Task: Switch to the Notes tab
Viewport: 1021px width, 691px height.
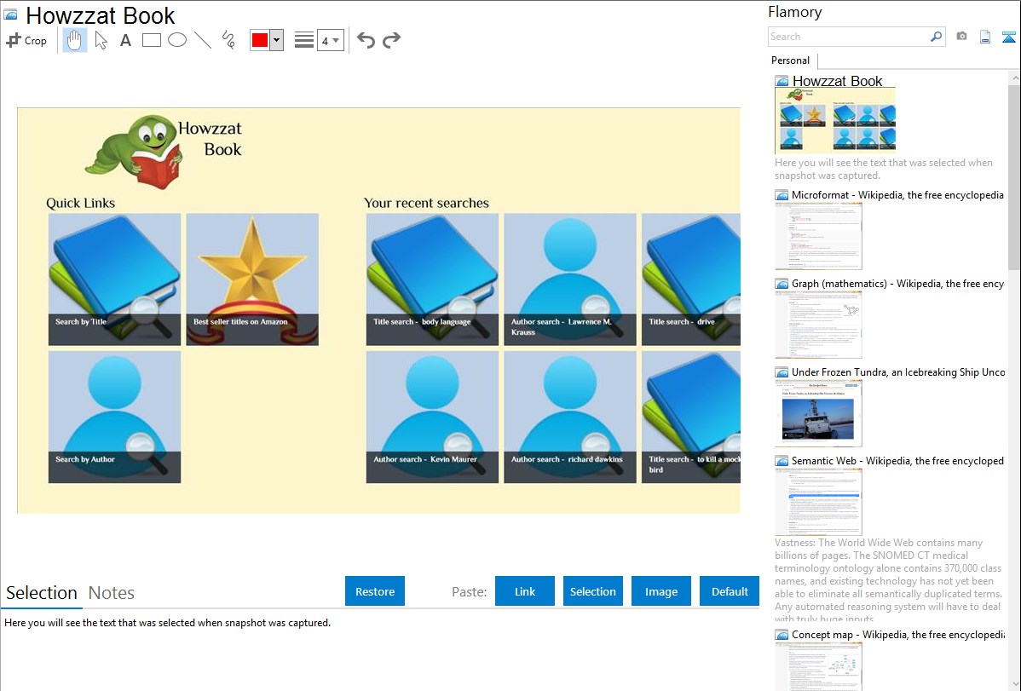Action: coord(112,593)
